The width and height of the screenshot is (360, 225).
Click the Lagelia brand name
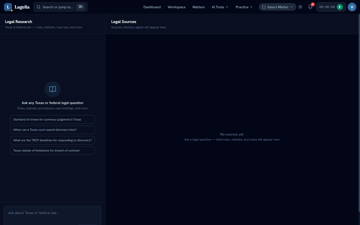(22, 7)
